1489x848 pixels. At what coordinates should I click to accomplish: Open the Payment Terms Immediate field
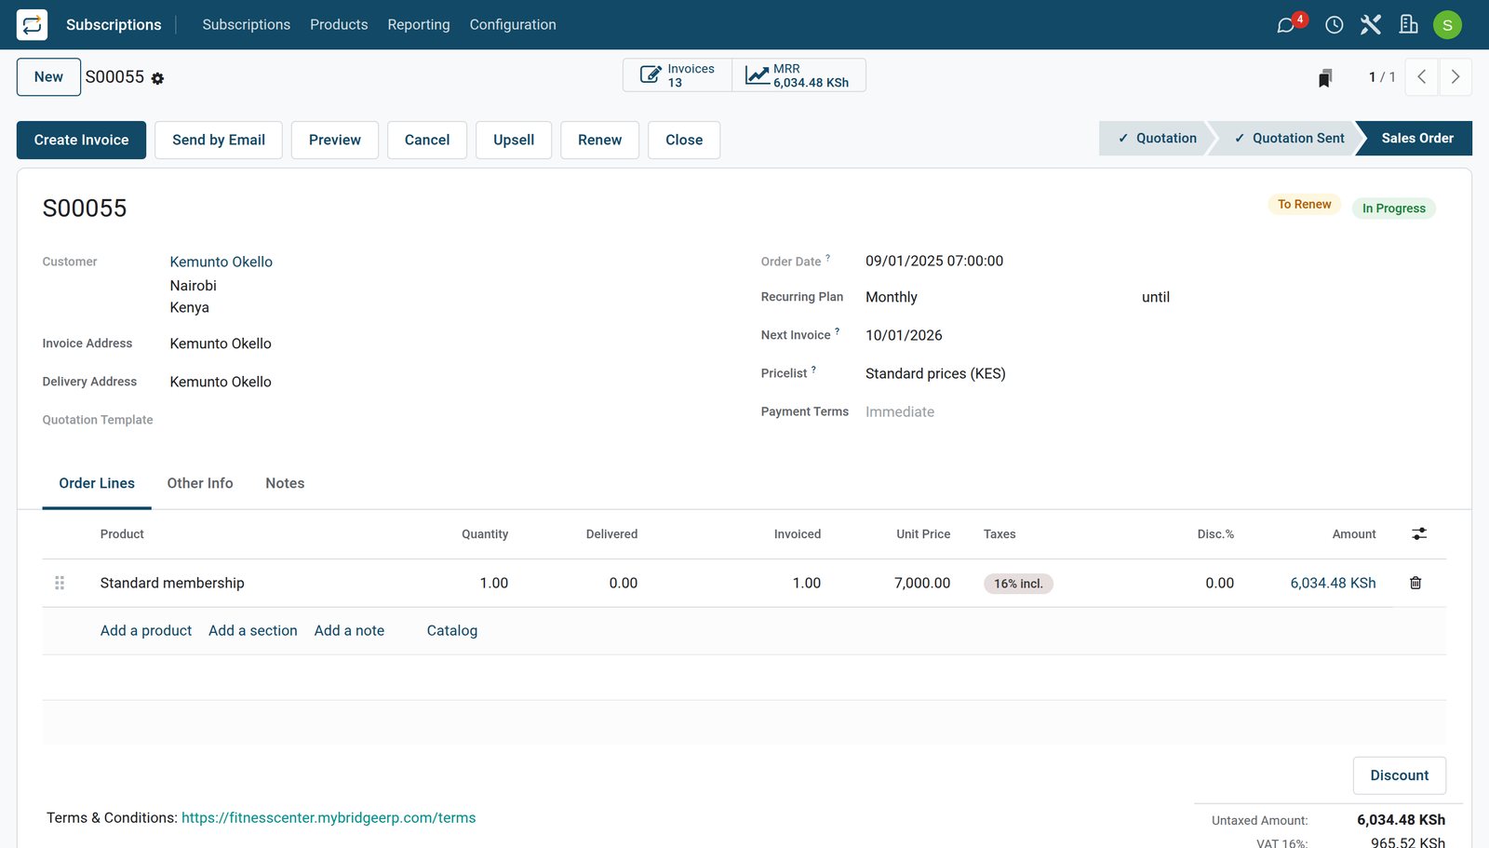pyautogui.click(x=1154, y=411)
